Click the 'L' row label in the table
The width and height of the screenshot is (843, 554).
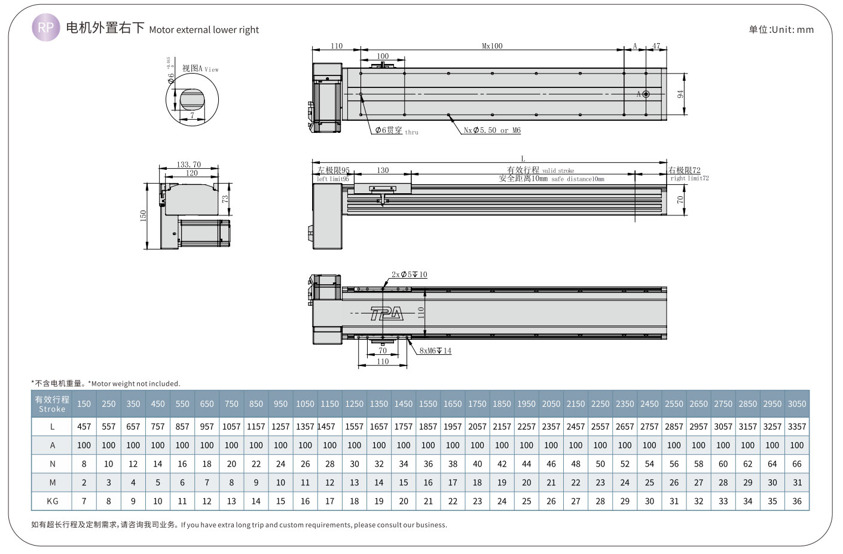(52, 427)
